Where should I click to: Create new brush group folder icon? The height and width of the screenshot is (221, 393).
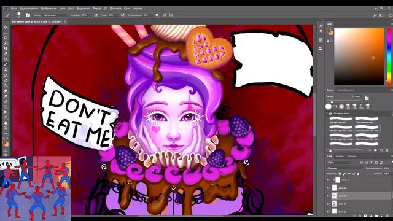(x=375, y=150)
